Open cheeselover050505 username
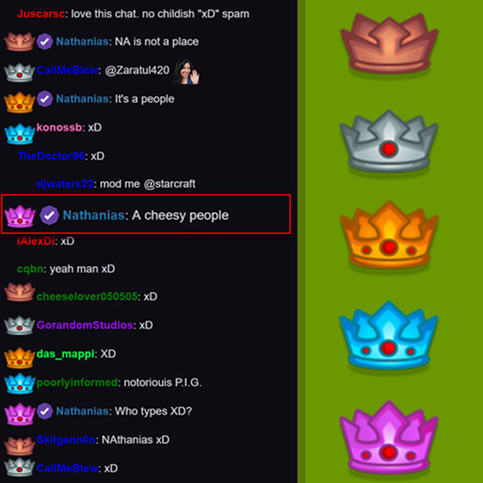This screenshot has height=483, width=483. click(87, 297)
